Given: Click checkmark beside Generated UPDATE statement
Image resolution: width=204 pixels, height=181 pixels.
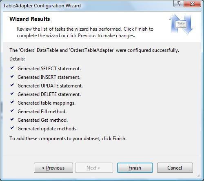Looking at the screenshot, I should (12, 85).
